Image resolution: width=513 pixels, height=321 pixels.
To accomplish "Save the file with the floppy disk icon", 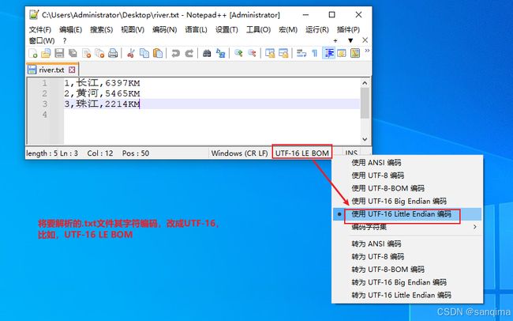I will pyautogui.click(x=59, y=53).
